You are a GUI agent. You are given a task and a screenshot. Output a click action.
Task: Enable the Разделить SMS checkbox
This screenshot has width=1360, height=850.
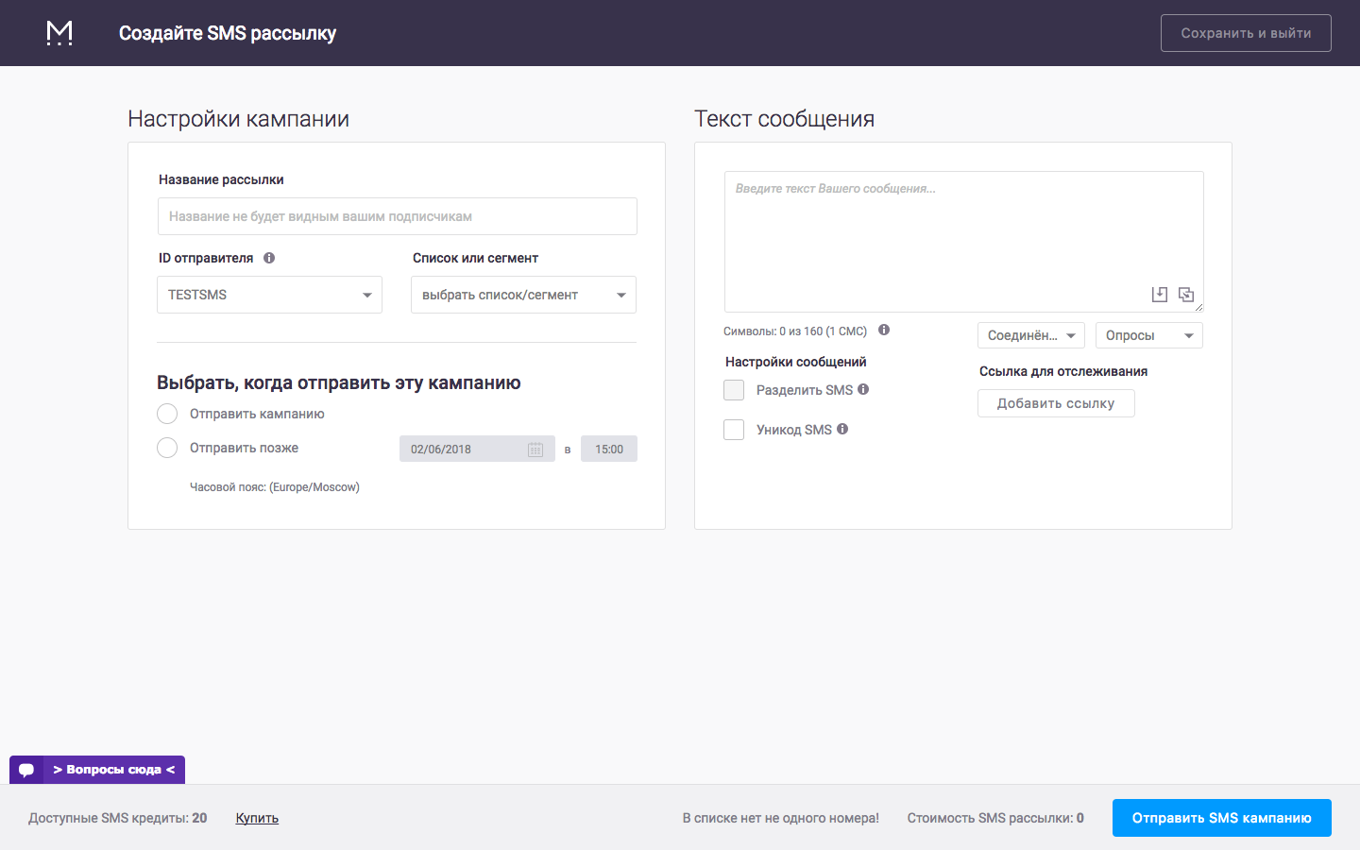coord(734,389)
